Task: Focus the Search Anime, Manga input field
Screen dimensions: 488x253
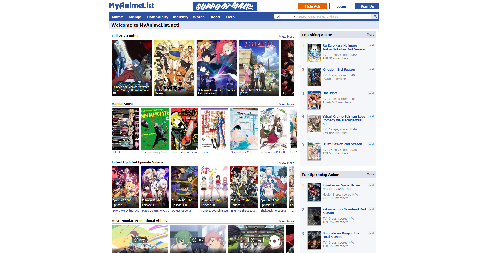Action: [x=334, y=17]
